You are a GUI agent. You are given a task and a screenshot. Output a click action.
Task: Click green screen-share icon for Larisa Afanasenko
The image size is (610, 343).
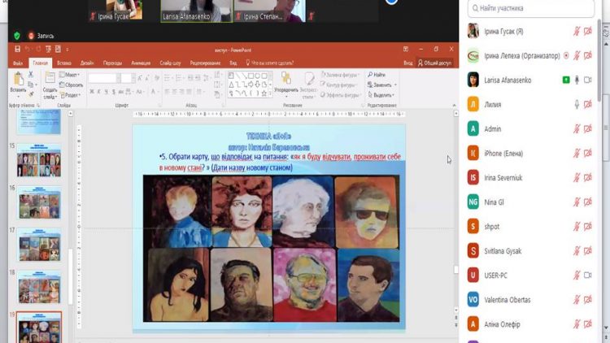[x=566, y=80]
